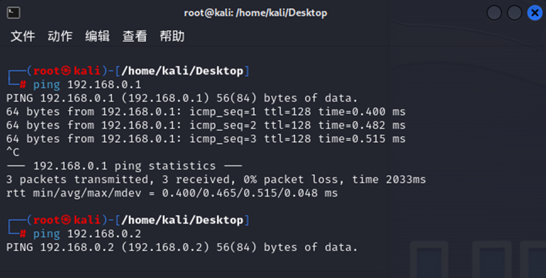Click the ping 192.168.0.1 command text
The image size is (546, 278).
[x=87, y=85]
